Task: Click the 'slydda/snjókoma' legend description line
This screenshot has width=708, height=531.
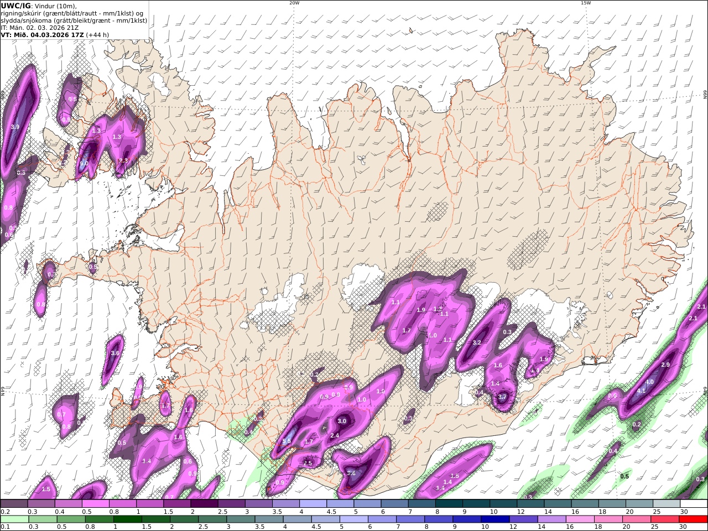Action: pyautogui.click(x=74, y=20)
